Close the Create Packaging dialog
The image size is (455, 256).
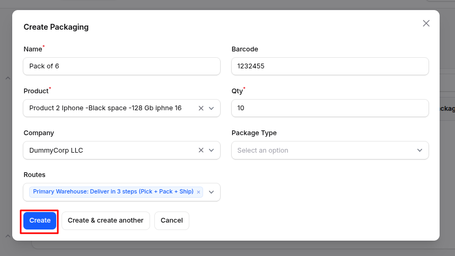tap(426, 23)
